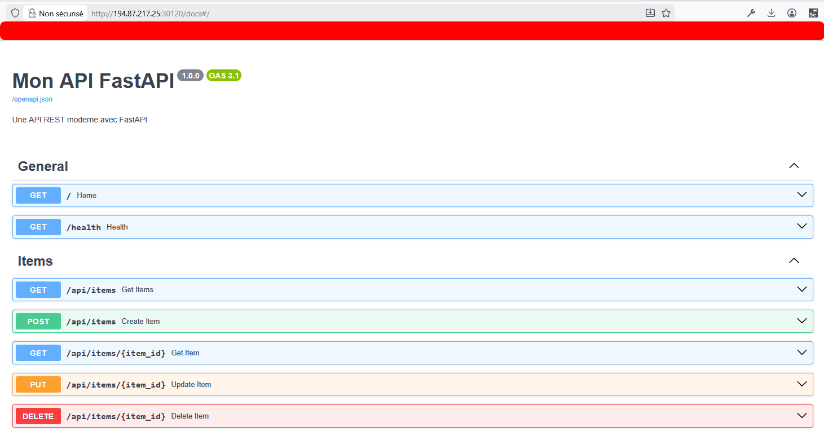Open the browser downloads icon

point(772,13)
